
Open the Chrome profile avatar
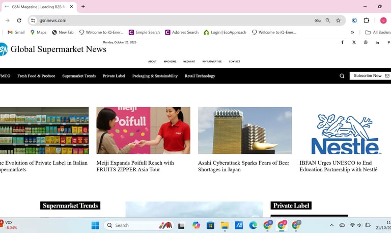coord(383,20)
